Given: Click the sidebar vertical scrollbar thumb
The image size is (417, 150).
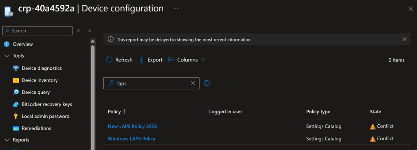Looking at the screenshot, I should [92, 97].
